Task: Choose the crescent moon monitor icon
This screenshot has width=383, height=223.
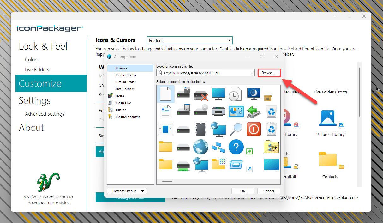Action: 254,94
